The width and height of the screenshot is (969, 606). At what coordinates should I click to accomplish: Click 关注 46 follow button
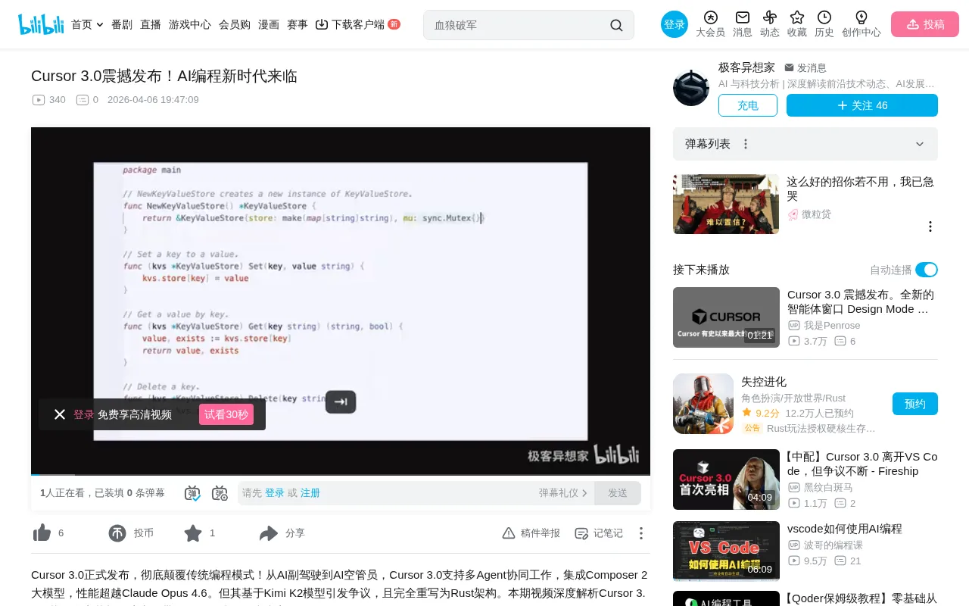tap(862, 105)
